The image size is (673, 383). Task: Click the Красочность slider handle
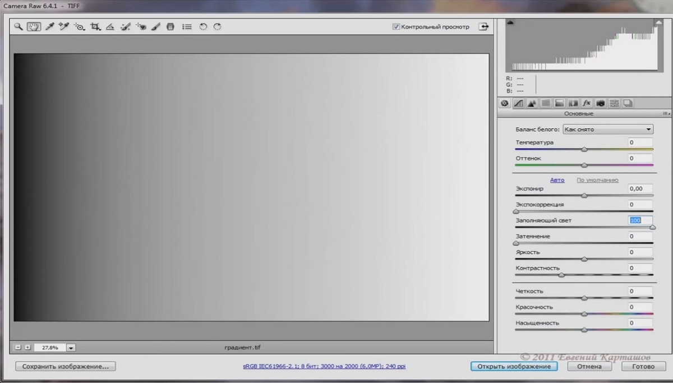pyautogui.click(x=584, y=314)
